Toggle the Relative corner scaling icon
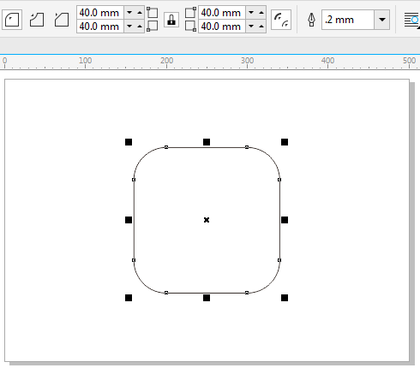The image size is (420, 368). click(x=281, y=20)
